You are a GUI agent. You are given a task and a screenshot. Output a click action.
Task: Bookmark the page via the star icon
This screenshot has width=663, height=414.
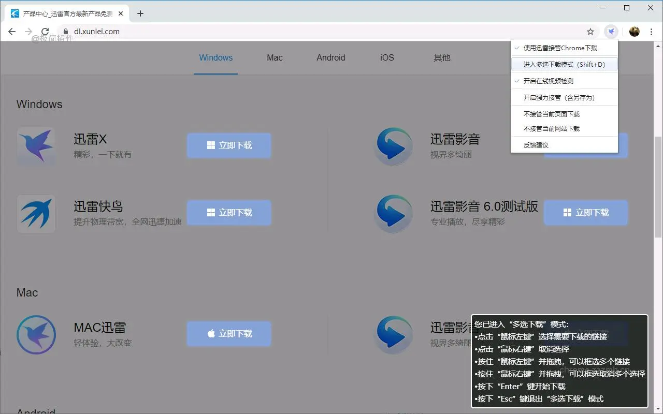tap(590, 32)
